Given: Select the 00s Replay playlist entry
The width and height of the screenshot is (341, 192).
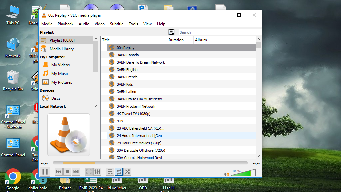Looking at the screenshot, I should pos(181,47).
